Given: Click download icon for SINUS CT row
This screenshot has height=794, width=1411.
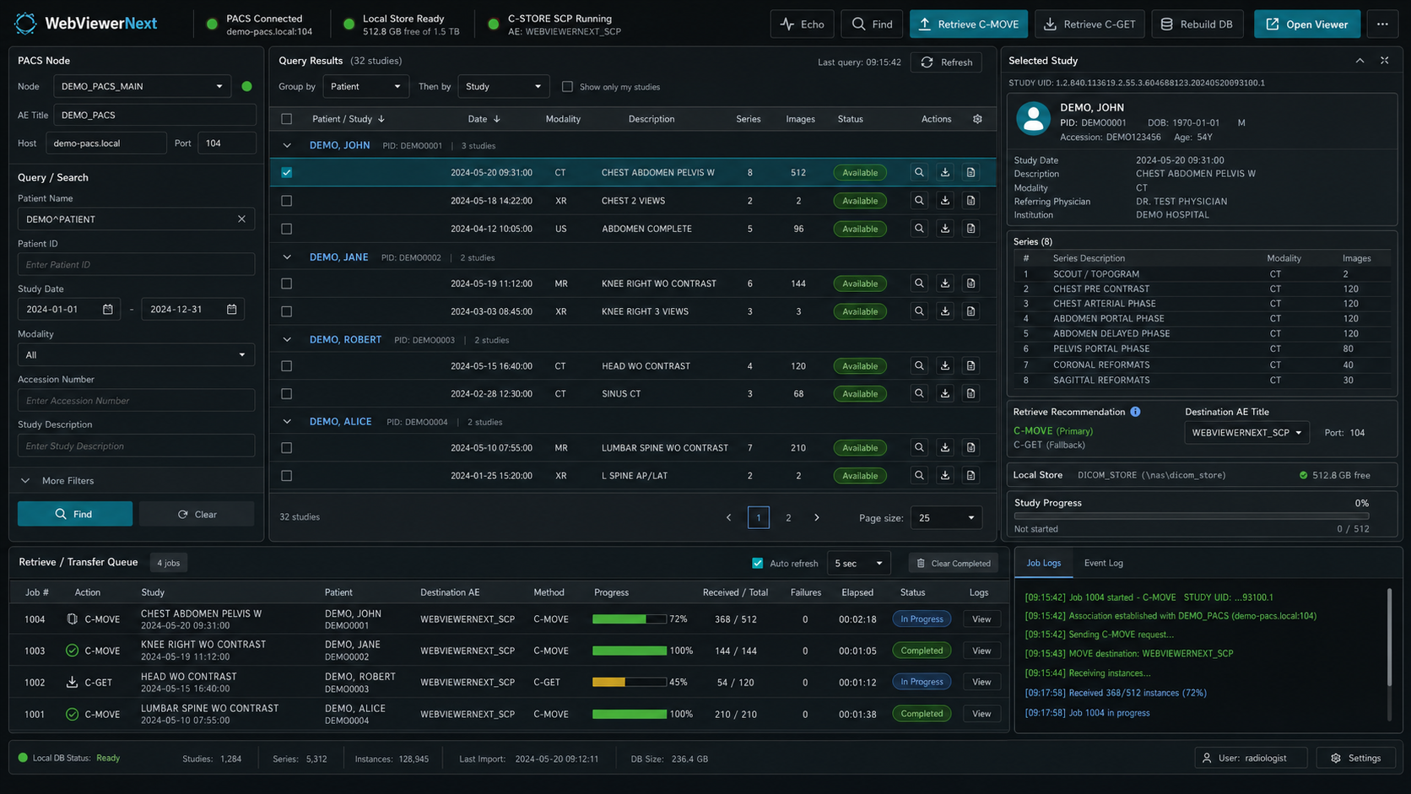Looking at the screenshot, I should coord(945,394).
